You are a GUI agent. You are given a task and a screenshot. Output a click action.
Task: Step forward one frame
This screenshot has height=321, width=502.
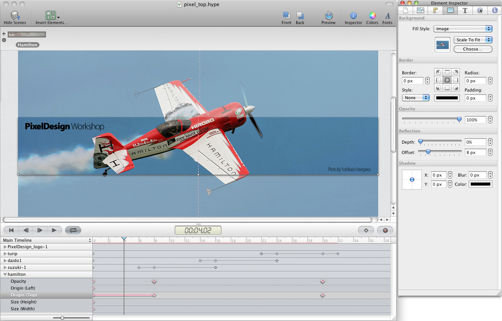coord(40,230)
